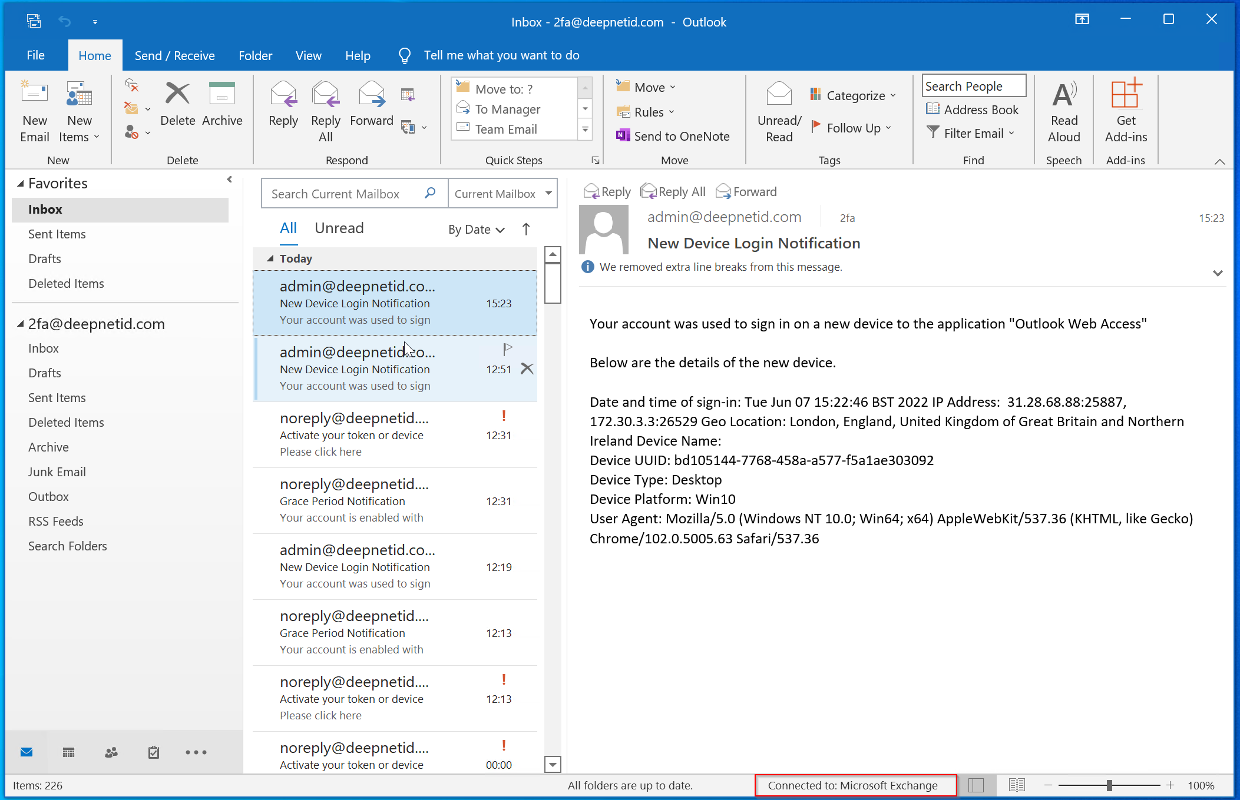Open the Current Mailbox scope dropdown

tap(548, 194)
